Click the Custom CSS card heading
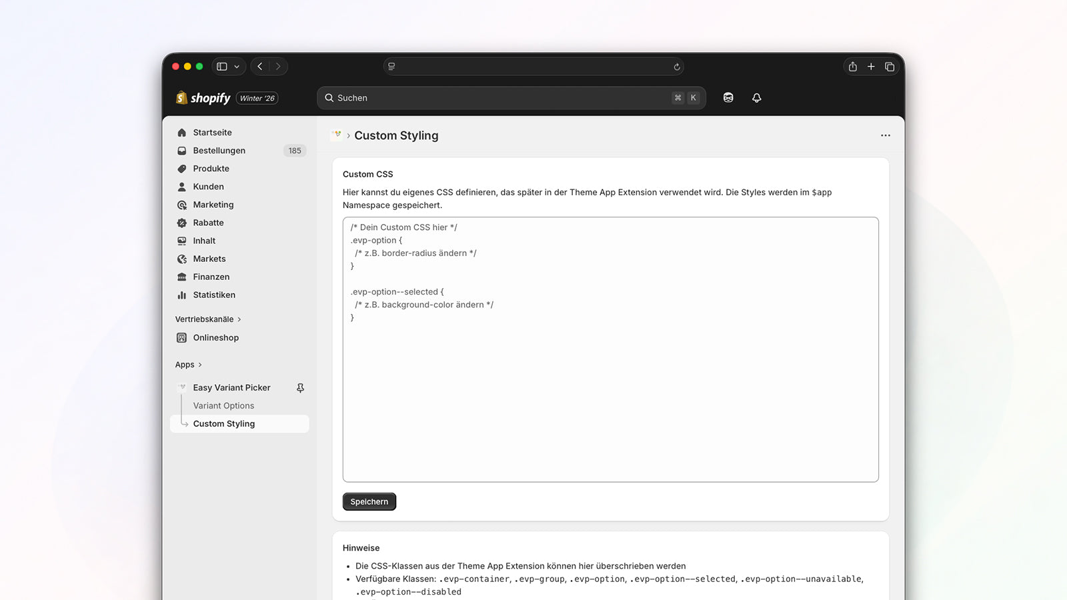 [x=368, y=174]
